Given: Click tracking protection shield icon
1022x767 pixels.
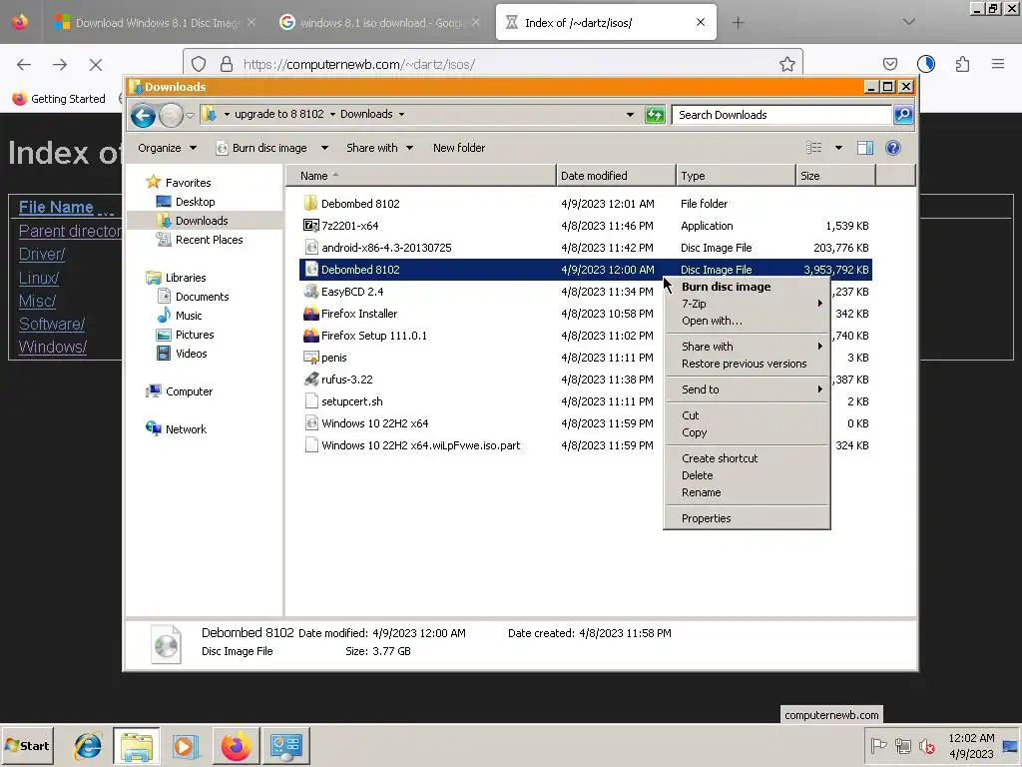Looking at the screenshot, I should [199, 64].
